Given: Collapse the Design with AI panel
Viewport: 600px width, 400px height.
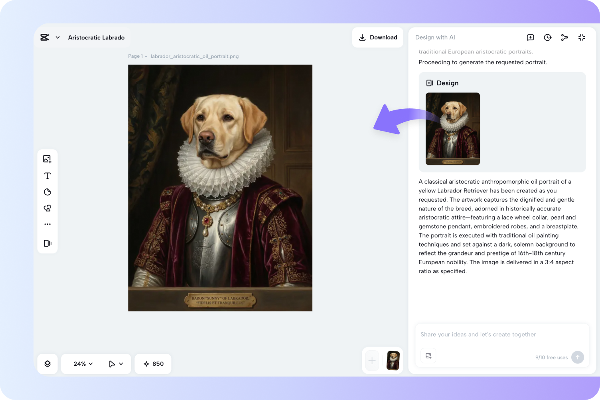Looking at the screenshot, I should [x=582, y=37].
